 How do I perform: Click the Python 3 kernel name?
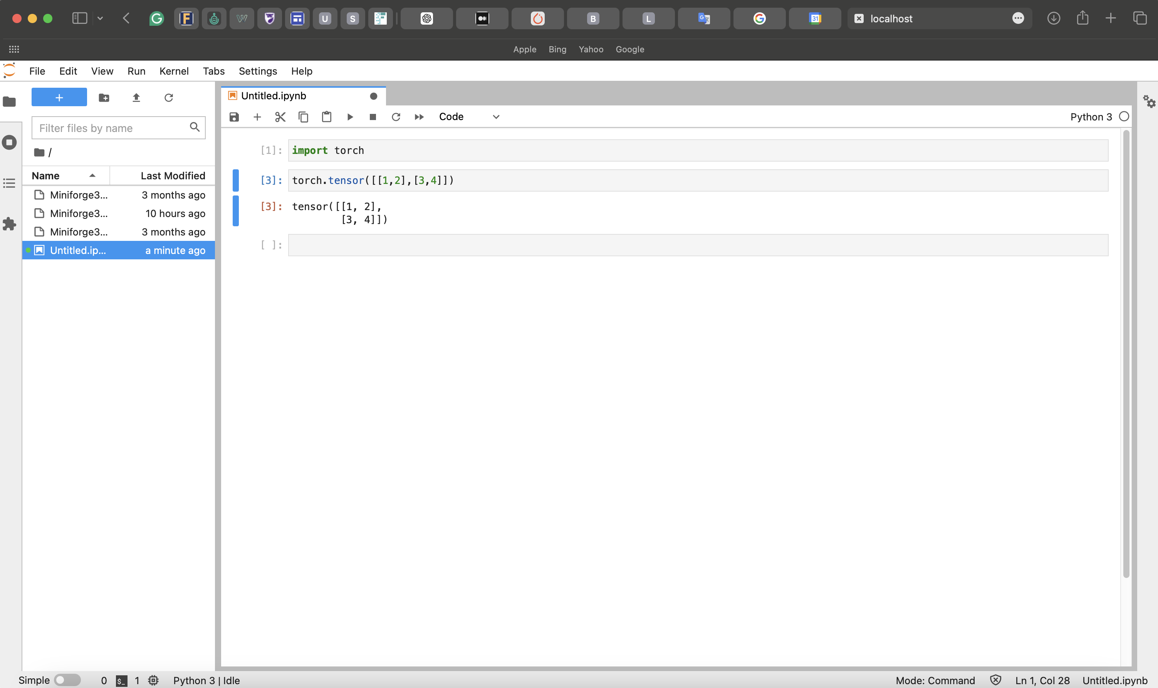[x=1091, y=117]
